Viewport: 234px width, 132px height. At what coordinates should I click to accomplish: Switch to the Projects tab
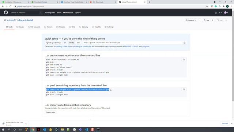[x=61, y=27]
